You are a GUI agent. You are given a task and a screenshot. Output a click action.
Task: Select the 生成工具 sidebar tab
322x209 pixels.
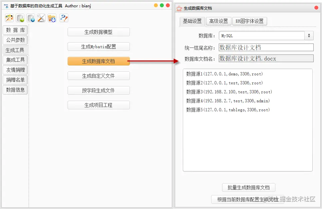click(15, 50)
